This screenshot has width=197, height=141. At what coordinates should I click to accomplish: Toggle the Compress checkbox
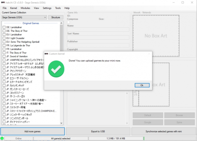coord(68,22)
